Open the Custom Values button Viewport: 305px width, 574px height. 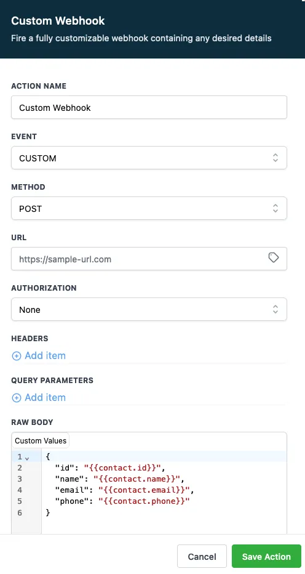(41, 441)
